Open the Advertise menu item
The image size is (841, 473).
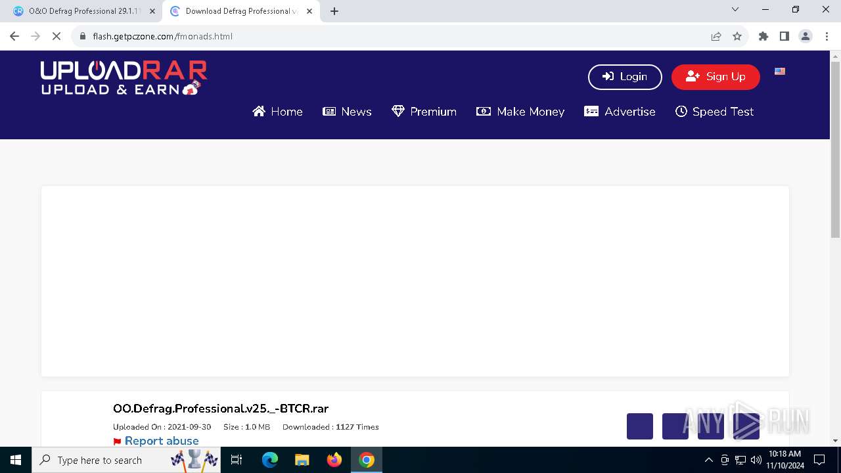pyautogui.click(x=620, y=112)
